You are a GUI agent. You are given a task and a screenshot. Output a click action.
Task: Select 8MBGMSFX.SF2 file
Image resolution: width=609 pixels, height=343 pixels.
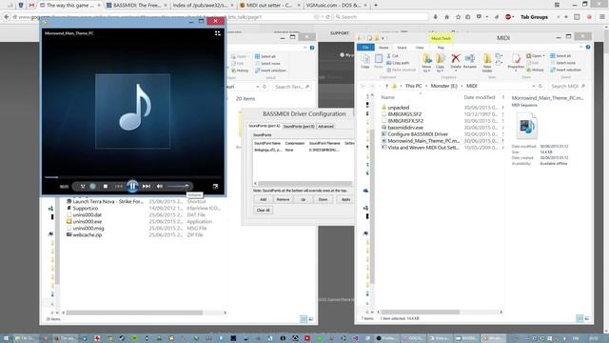pos(405,121)
